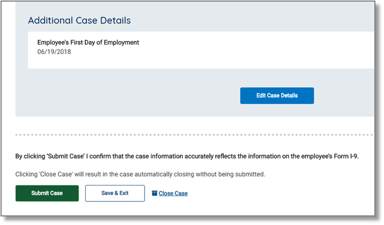
Task: Click the 06/19/2018 employment date value
Action: point(54,52)
